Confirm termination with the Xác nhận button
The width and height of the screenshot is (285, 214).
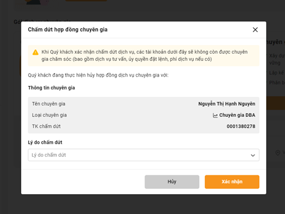[232, 182]
